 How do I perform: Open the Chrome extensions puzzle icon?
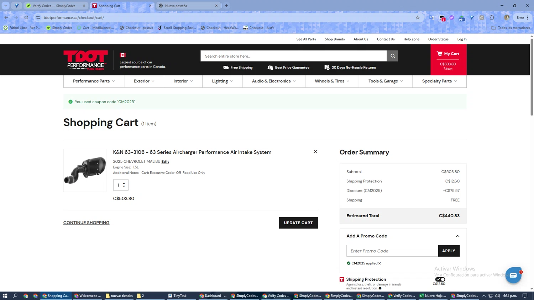(x=492, y=17)
